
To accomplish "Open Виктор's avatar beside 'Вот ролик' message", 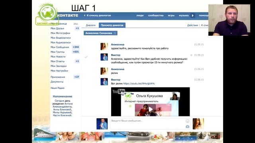I will click(x=104, y=82).
